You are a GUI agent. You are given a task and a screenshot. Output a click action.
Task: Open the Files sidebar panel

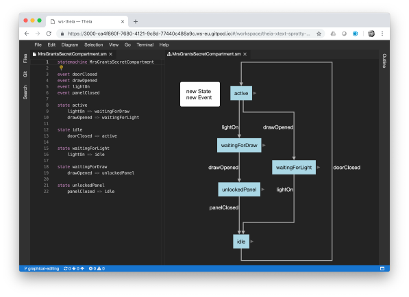[x=25, y=58]
